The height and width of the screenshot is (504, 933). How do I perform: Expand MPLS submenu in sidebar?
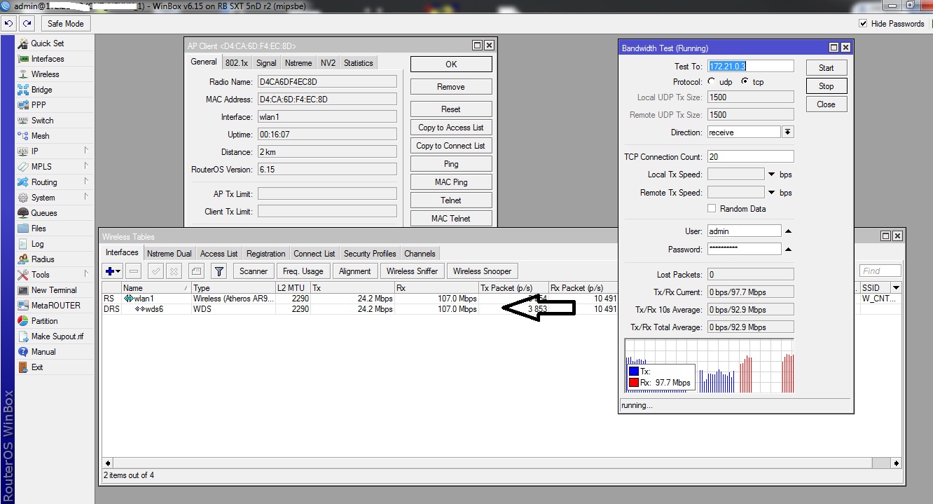pos(86,166)
